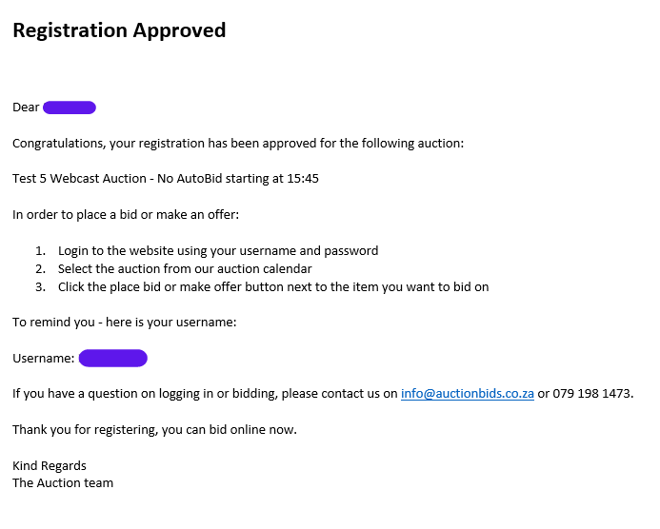
Task: Click the Registration Approved heading
Action: pyautogui.click(x=119, y=30)
